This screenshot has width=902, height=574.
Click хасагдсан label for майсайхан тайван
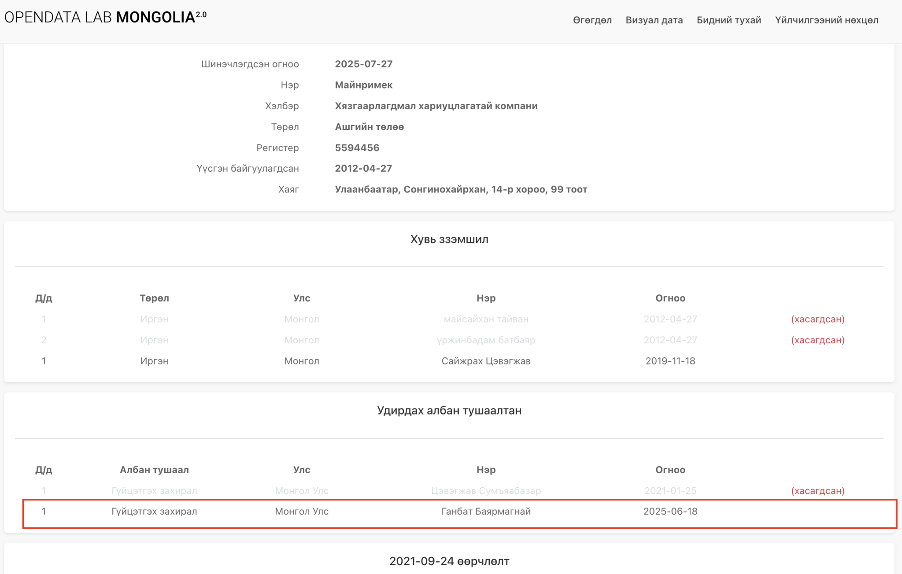click(817, 319)
